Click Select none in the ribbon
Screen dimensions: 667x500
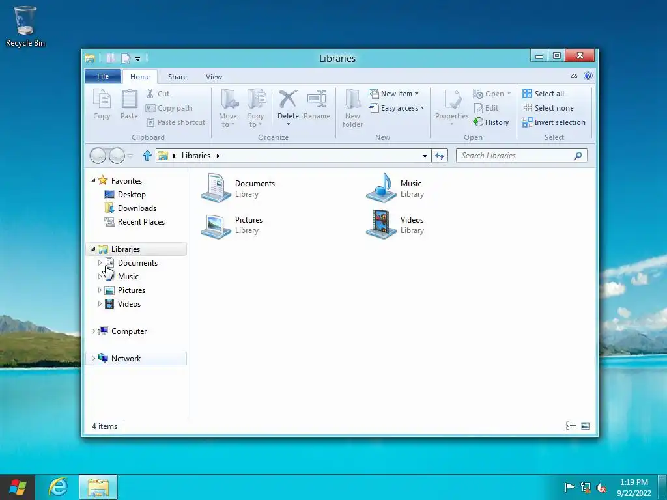[548, 108]
